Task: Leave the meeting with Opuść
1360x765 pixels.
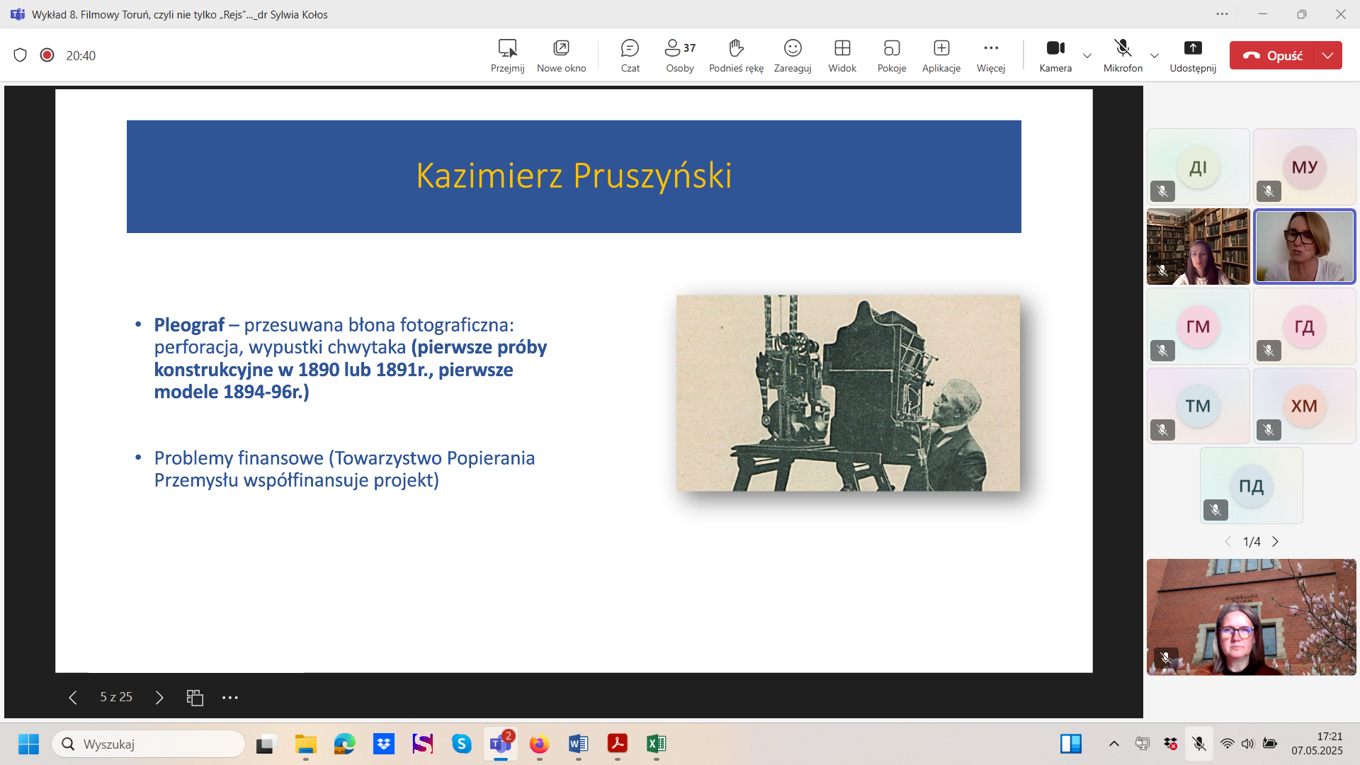Action: (1273, 55)
